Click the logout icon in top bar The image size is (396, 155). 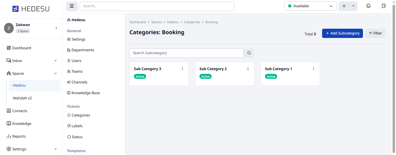coord(384,6)
